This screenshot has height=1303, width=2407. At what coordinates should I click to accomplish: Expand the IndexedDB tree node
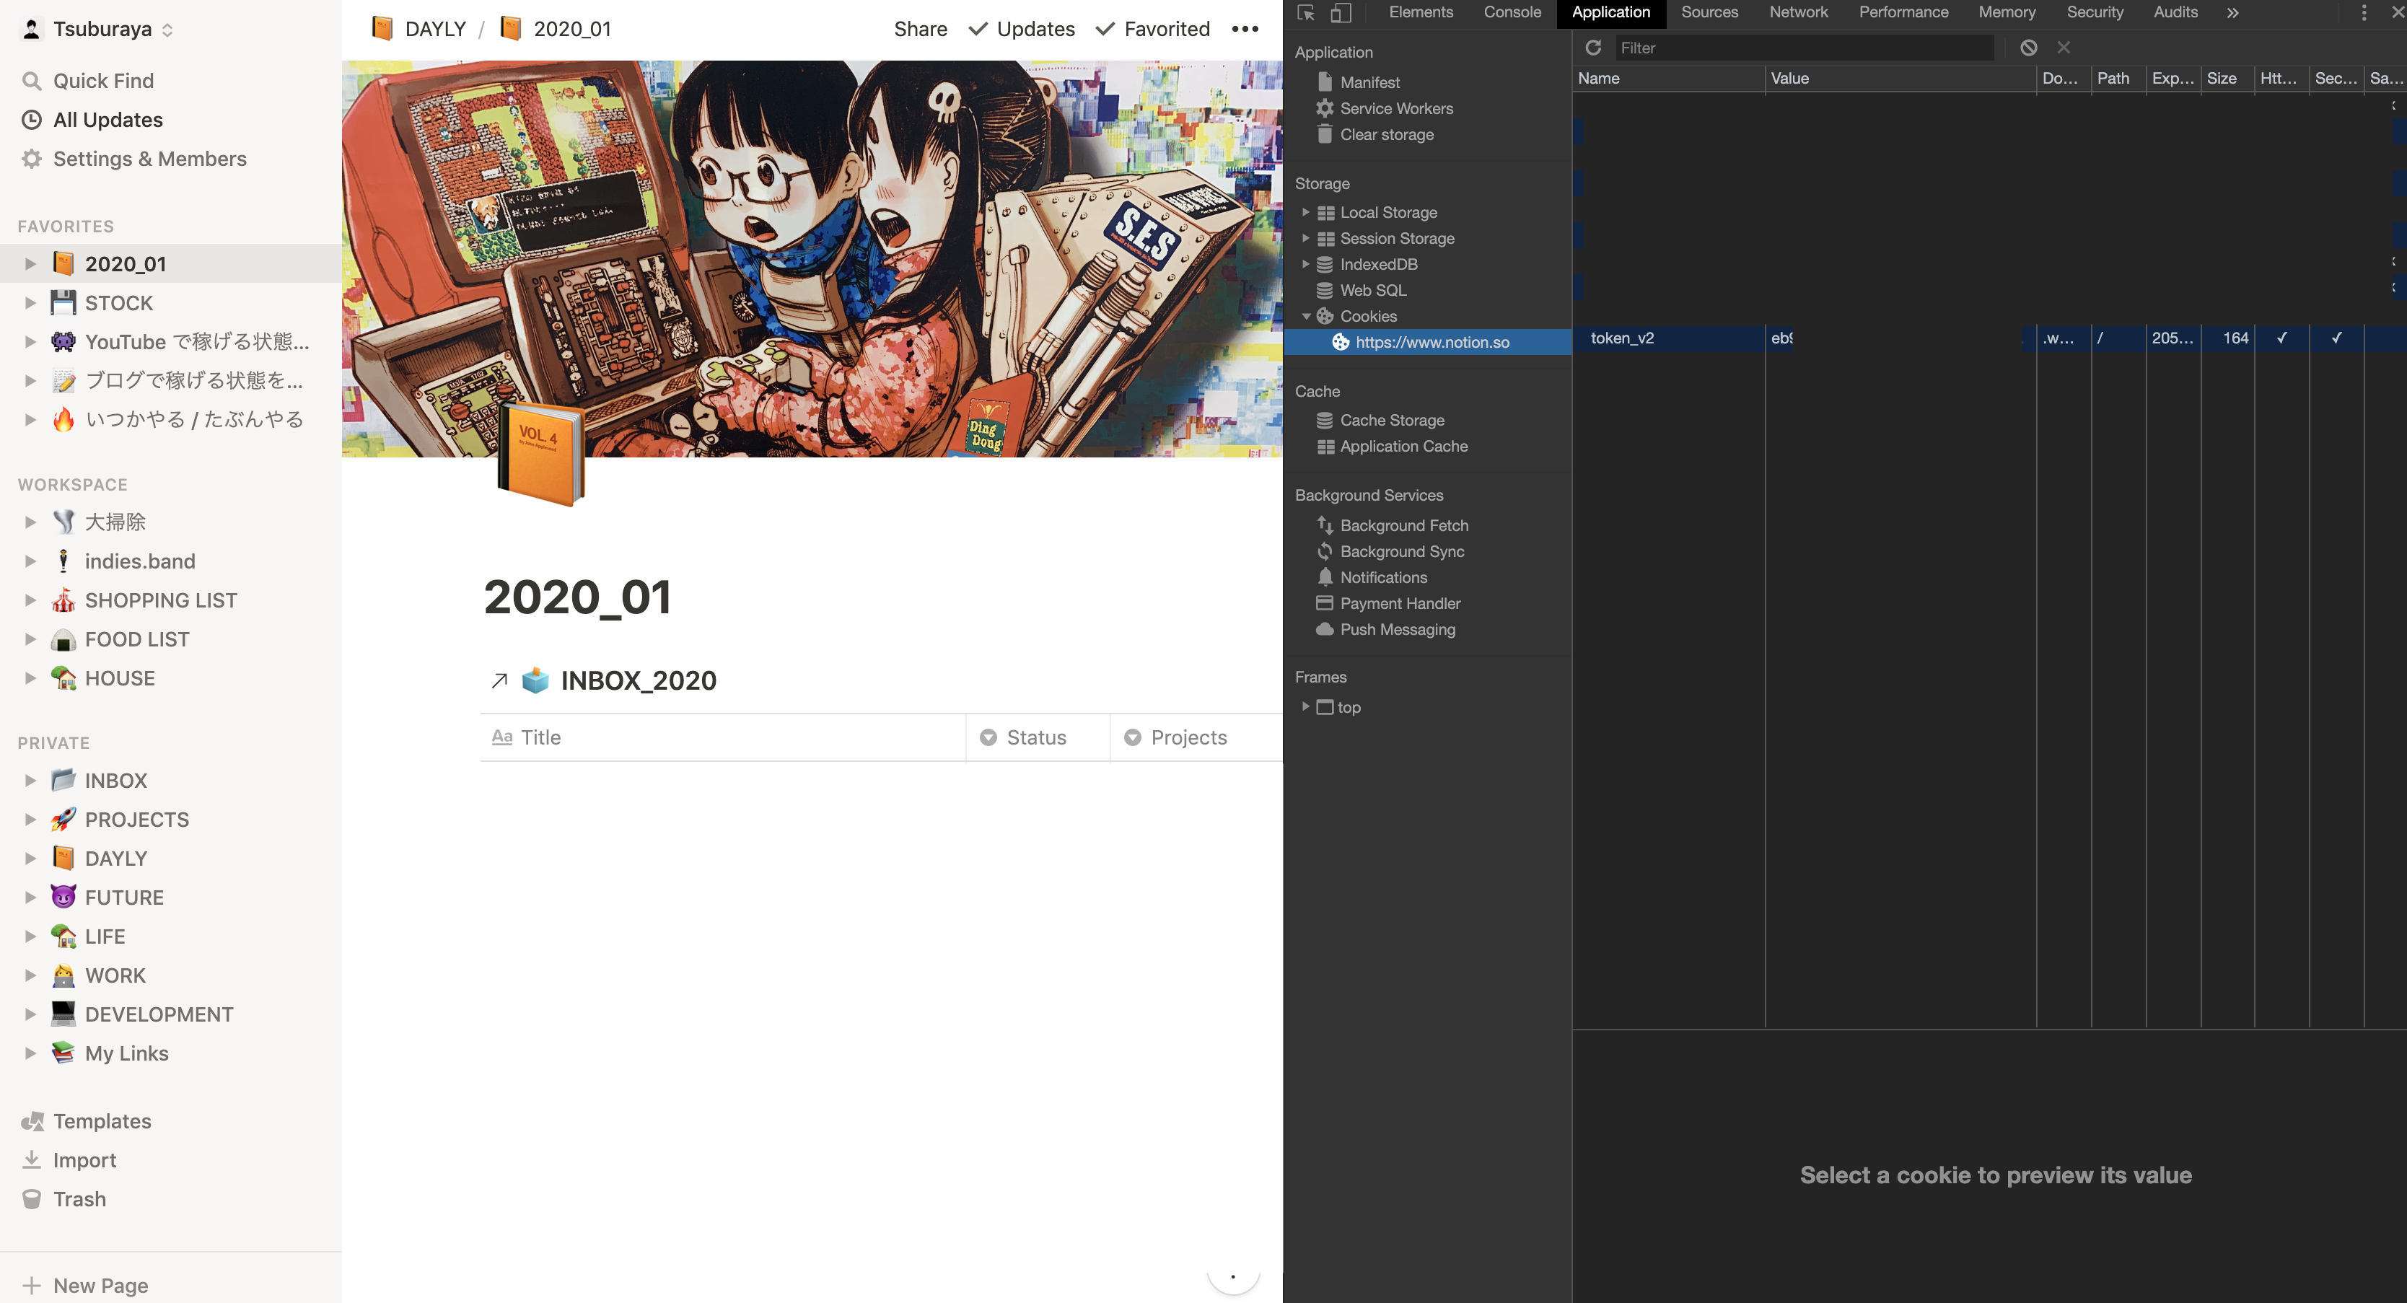pyautogui.click(x=1305, y=264)
